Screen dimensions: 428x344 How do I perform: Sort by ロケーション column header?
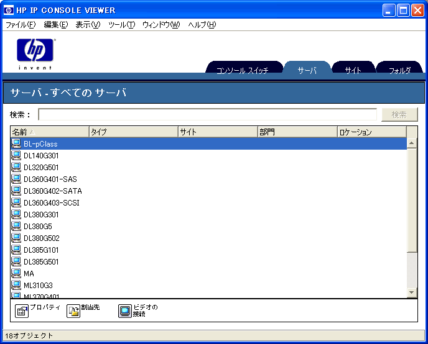point(371,132)
